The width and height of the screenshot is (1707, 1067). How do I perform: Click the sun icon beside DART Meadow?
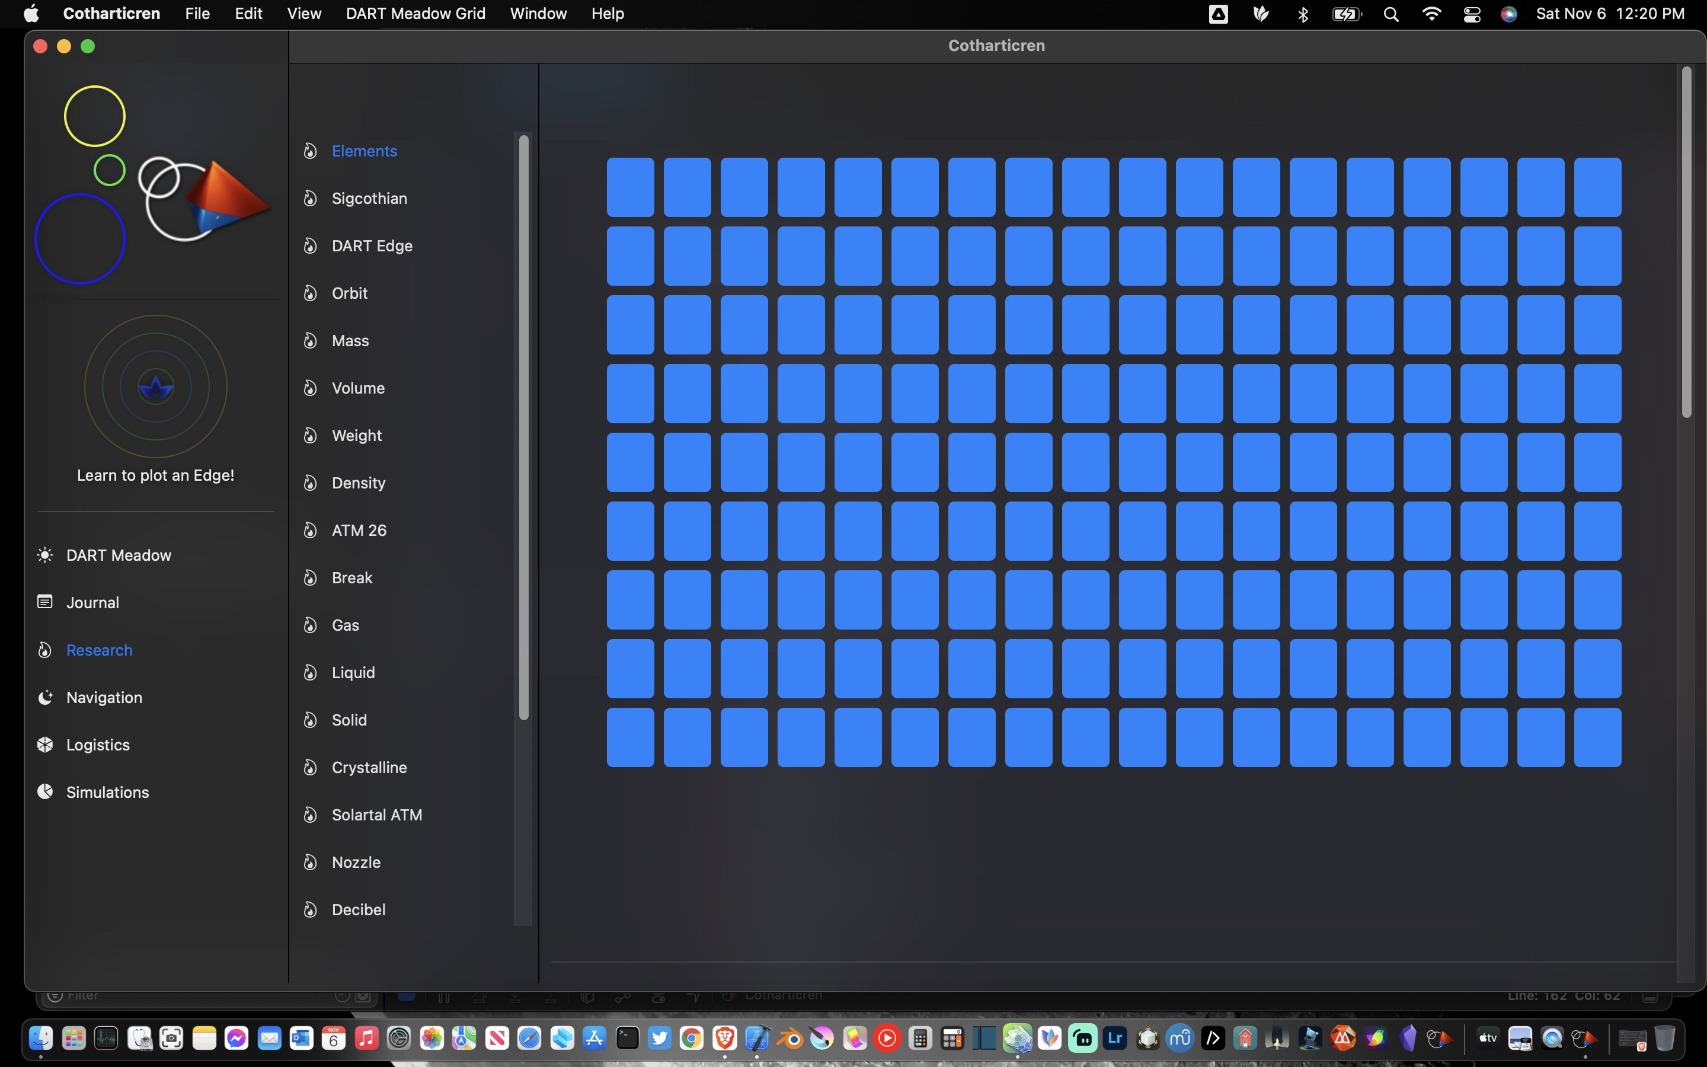click(x=44, y=555)
